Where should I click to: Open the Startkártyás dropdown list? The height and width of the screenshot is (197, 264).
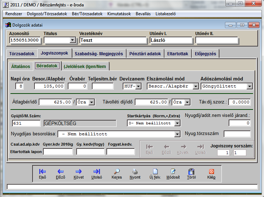[177, 123]
